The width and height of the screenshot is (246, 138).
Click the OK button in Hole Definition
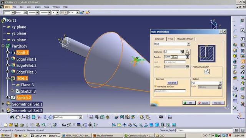point(189,103)
